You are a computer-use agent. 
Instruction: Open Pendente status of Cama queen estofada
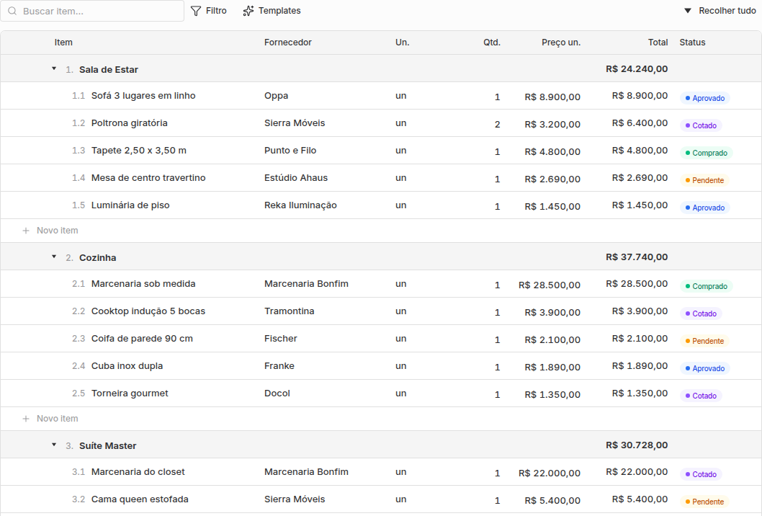coord(704,502)
